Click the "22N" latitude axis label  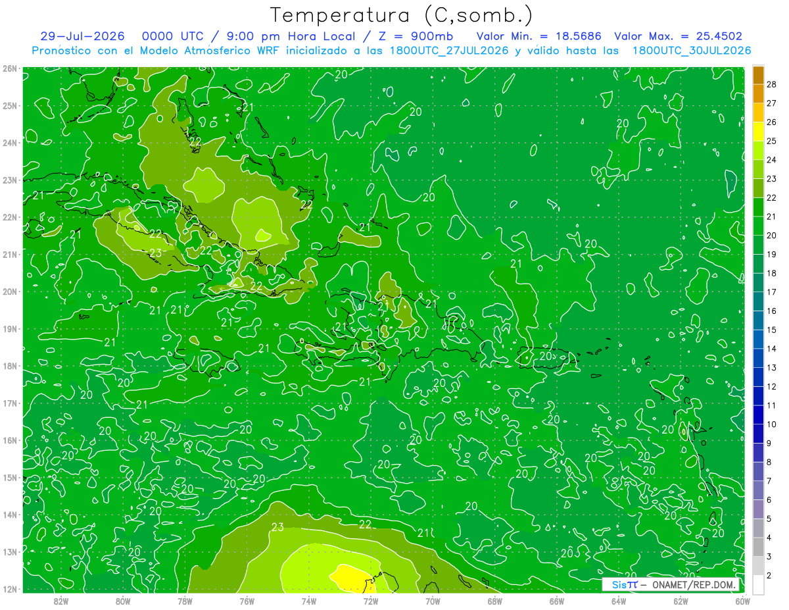pos(10,217)
